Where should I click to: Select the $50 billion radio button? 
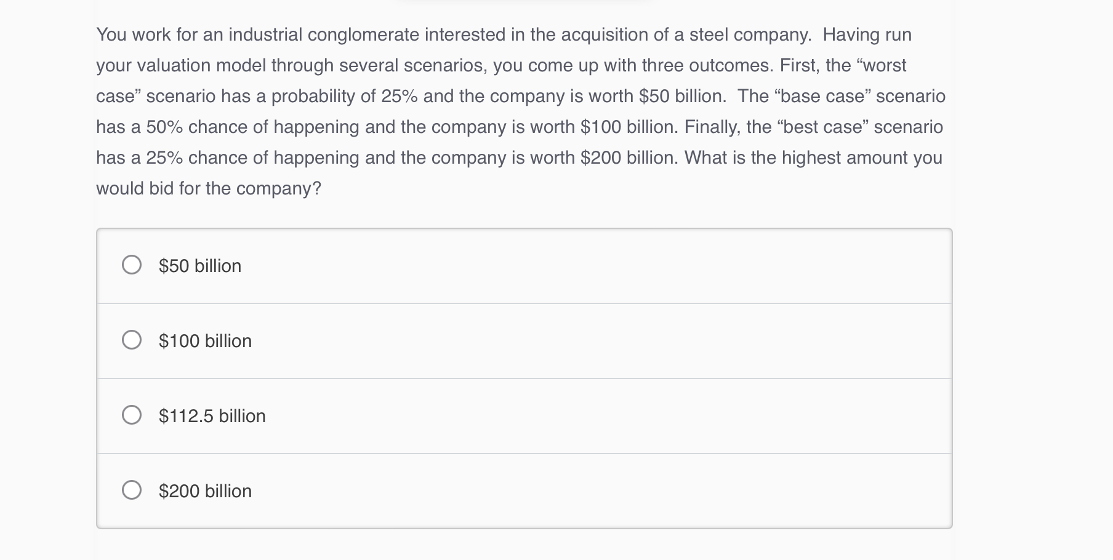[132, 265]
